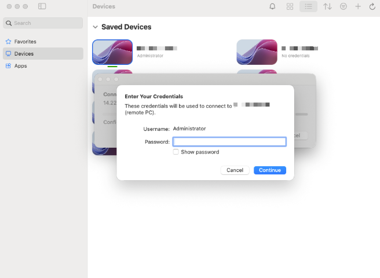This screenshot has width=380, height=278.
Task: Open the sort order options
Action: pyautogui.click(x=327, y=6)
